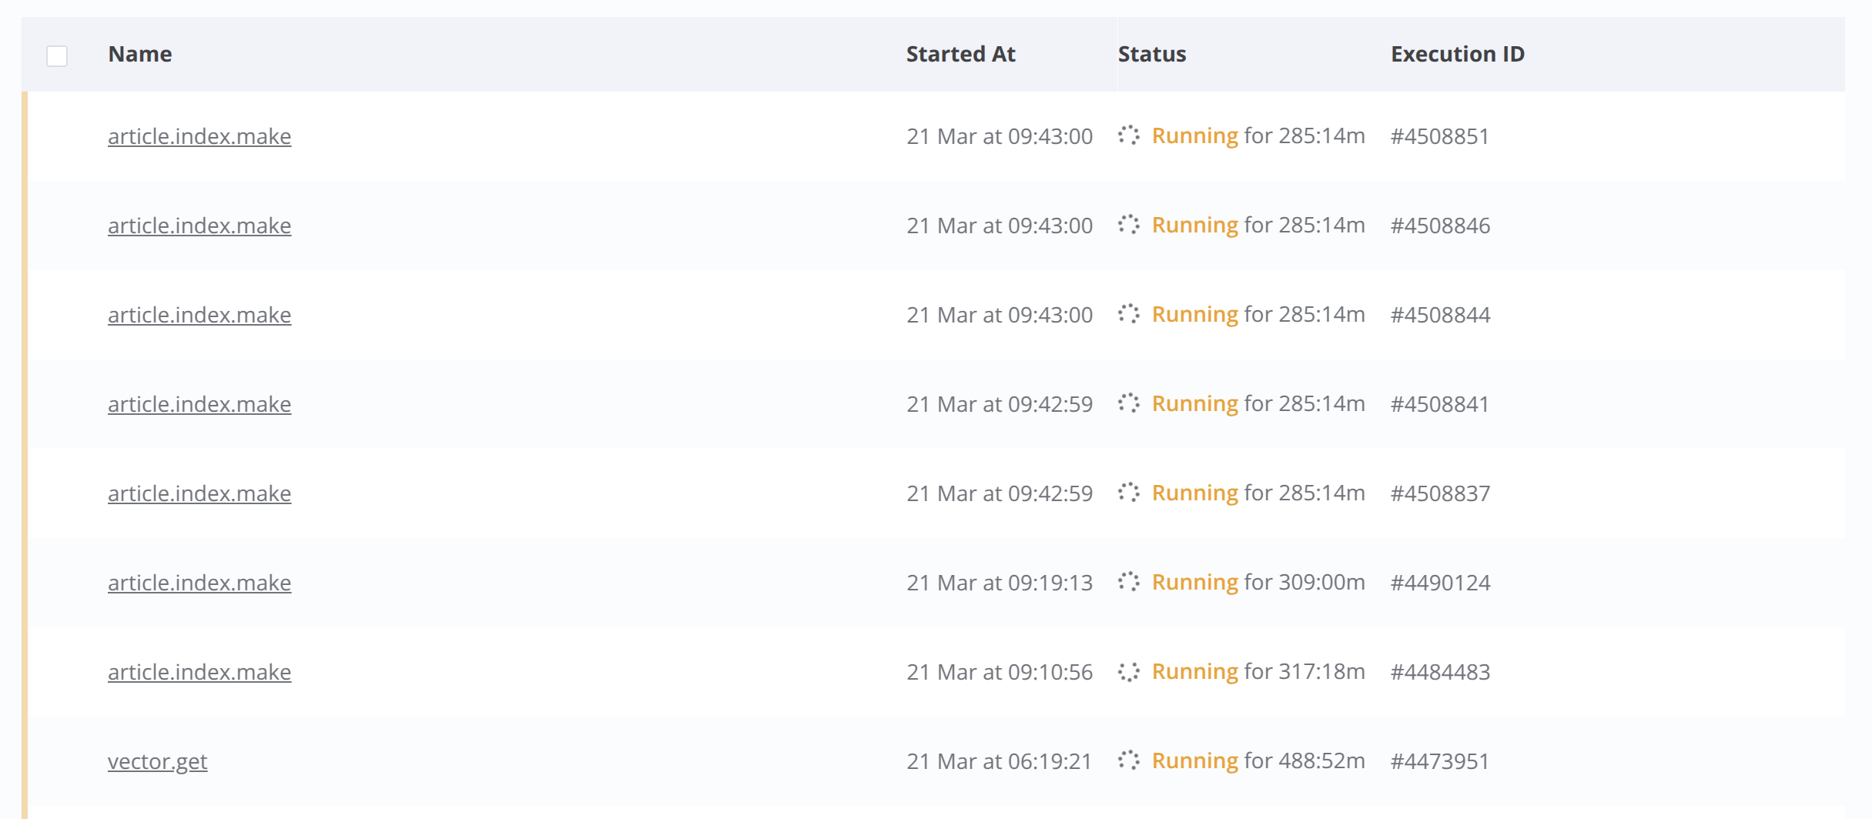Open article.index.make for execution #4508837

(x=199, y=493)
